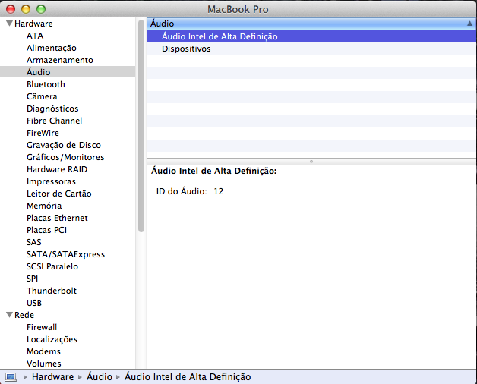Select Câmera in the sidebar

coord(42,96)
